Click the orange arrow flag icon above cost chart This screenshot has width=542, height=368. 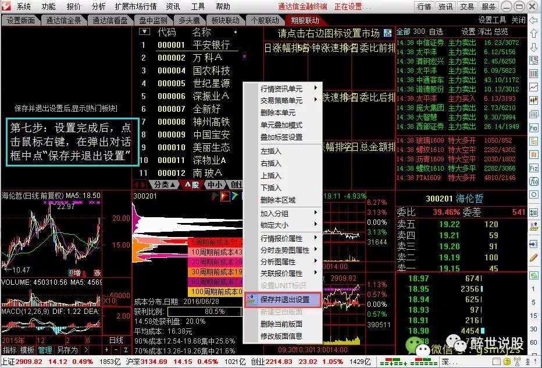(x=225, y=196)
